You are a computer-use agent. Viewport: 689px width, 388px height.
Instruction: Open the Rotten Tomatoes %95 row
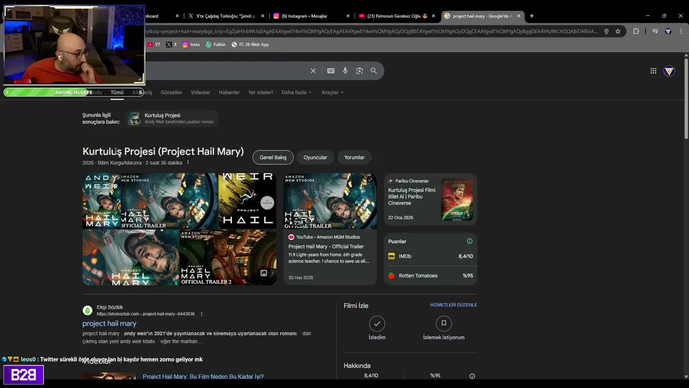[x=431, y=276]
